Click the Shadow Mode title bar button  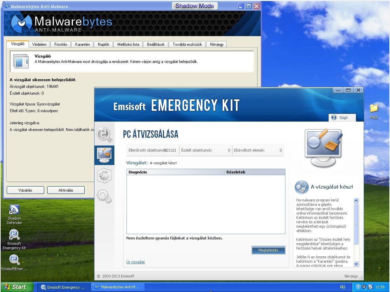tap(195, 6)
